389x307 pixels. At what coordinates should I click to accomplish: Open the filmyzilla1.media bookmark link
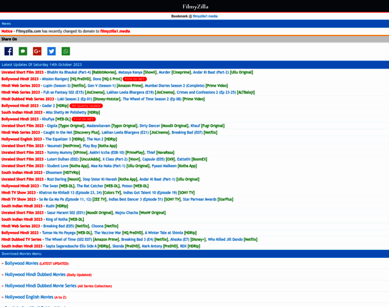coord(205,16)
